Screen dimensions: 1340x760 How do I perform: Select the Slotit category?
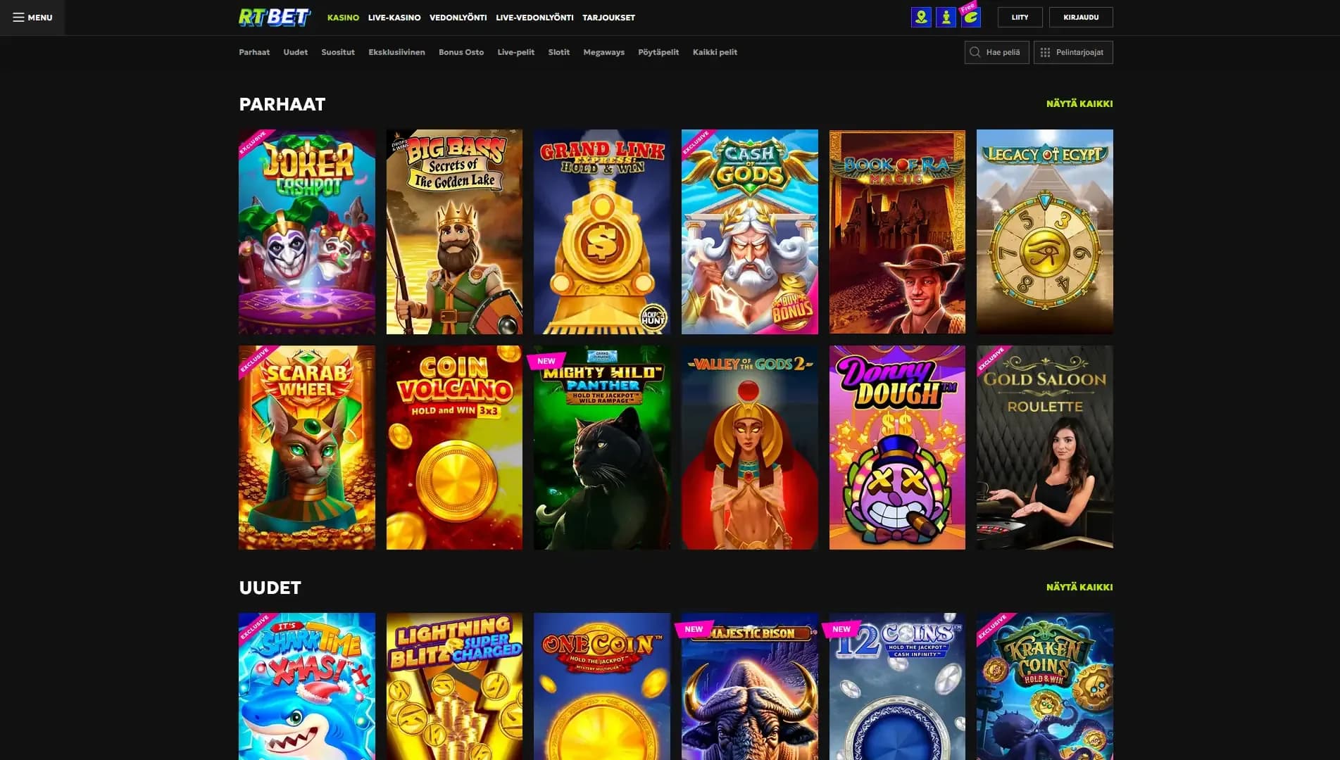(x=559, y=52)
